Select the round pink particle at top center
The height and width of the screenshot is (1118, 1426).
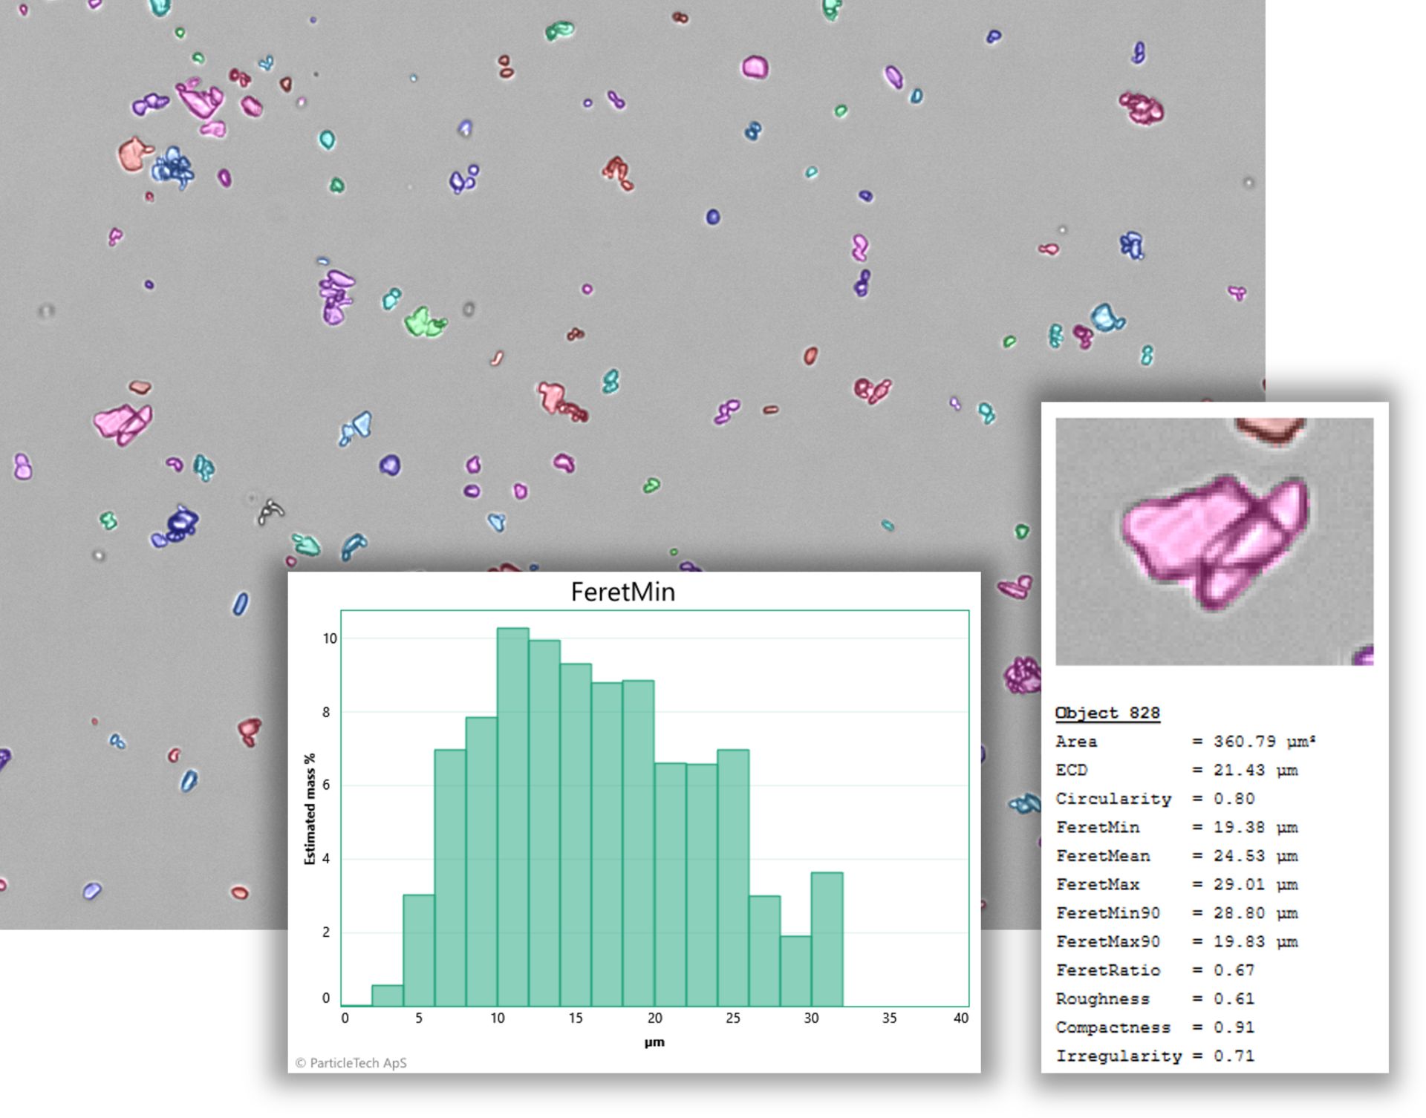click(x=755, y=68)
